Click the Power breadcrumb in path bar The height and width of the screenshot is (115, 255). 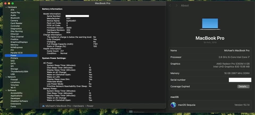pos(90,106)
